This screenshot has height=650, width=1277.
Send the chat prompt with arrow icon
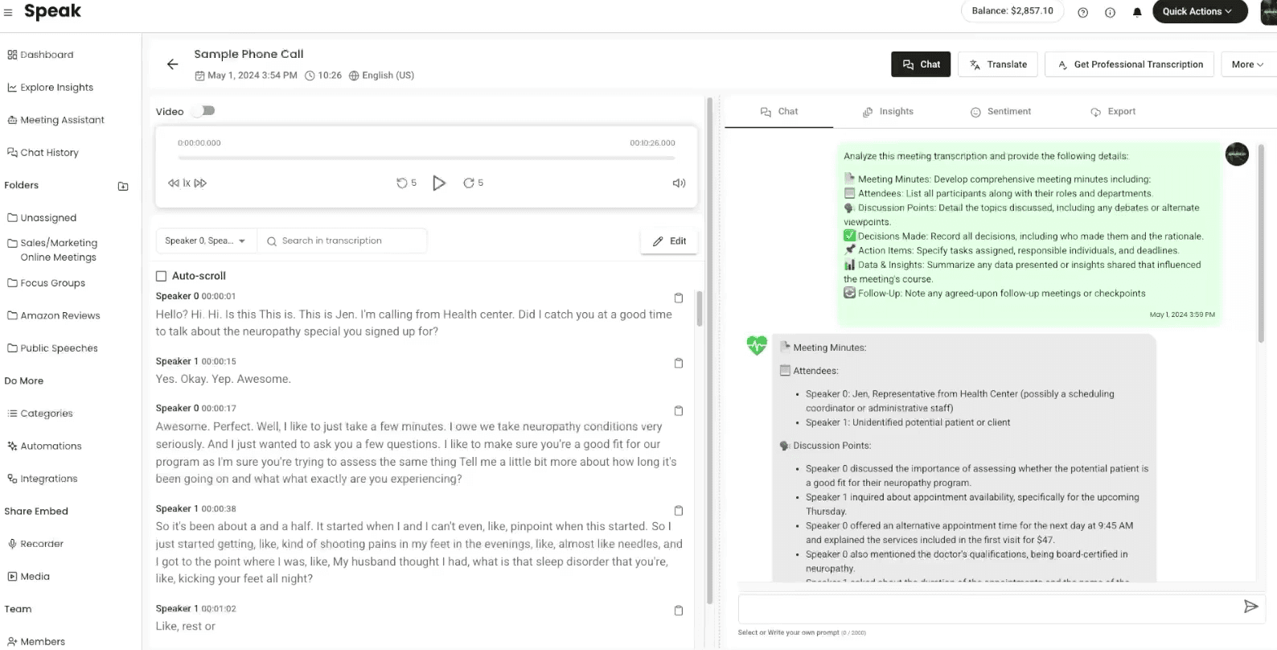click(1250, 607)
